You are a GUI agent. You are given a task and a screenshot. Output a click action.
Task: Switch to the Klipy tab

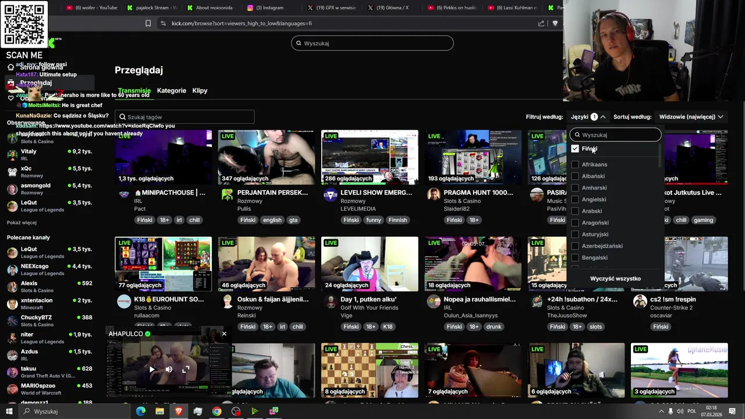point(200,91)
